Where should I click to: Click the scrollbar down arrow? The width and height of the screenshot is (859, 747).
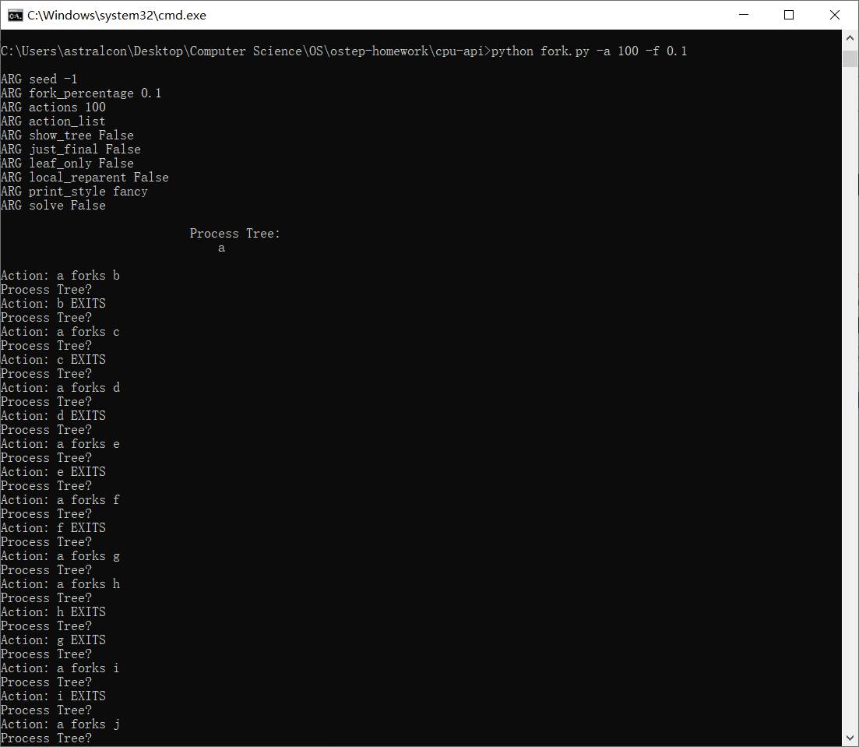click(850, 738)
